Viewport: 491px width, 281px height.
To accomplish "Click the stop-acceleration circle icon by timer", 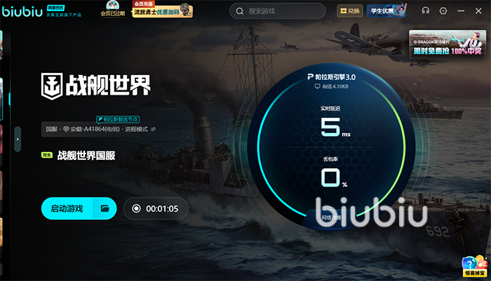I will [136, 208].
